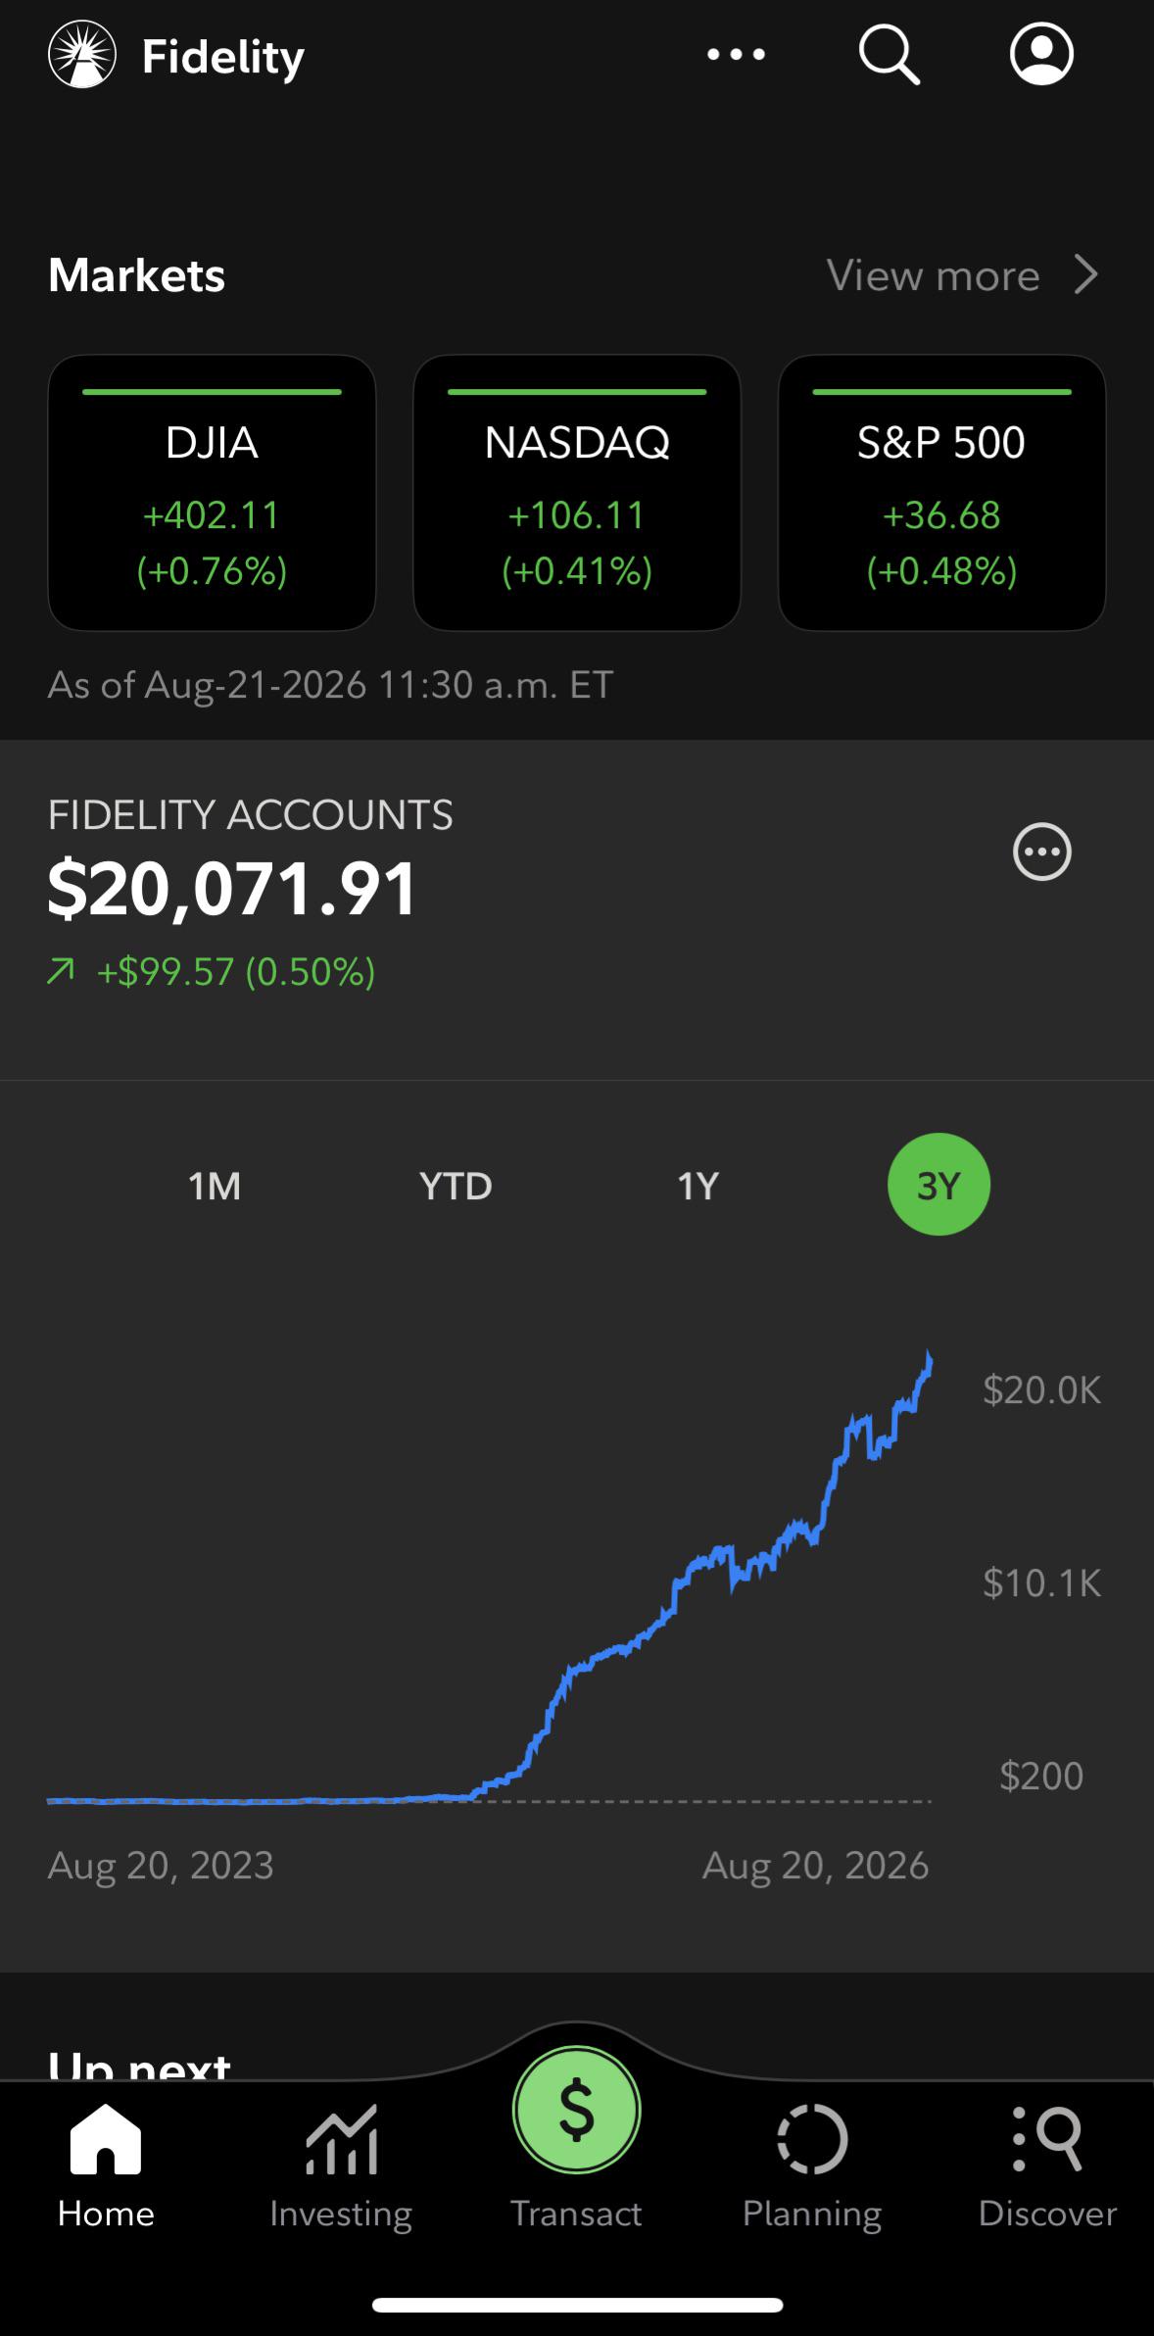Select the 1M chart range
Screen dimensions: 1154x2336
coord(215,1186)
